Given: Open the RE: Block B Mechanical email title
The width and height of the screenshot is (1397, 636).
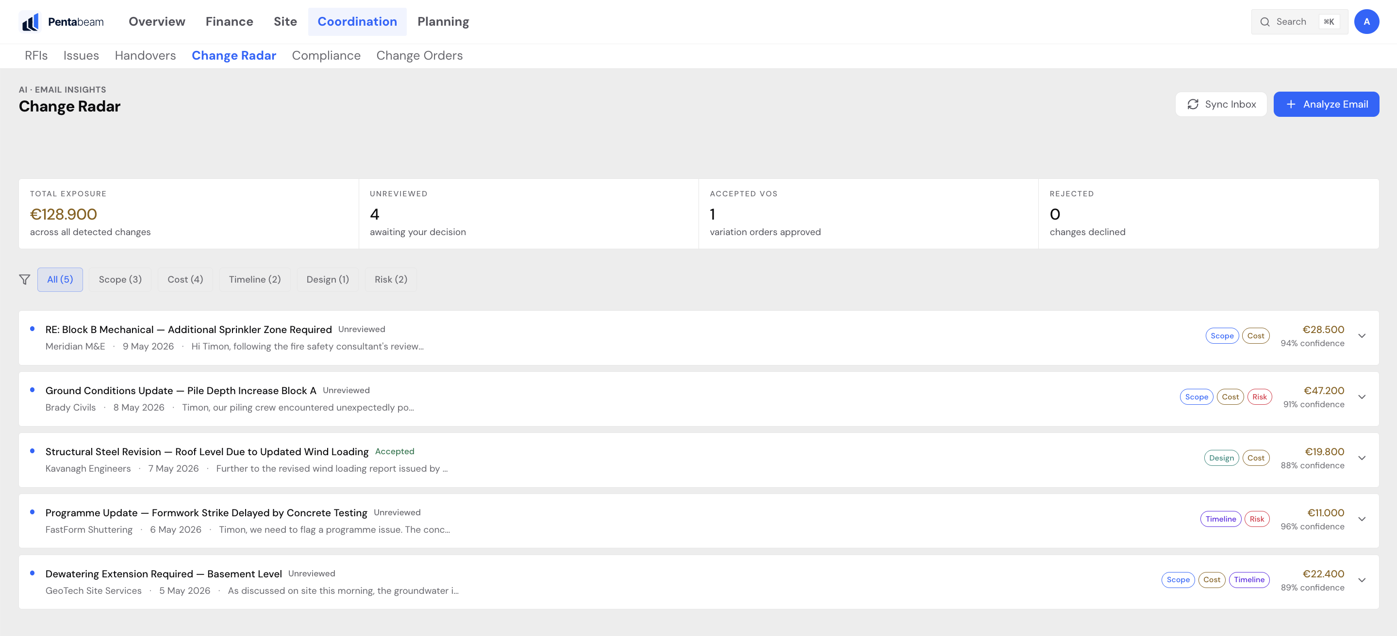Looking at the screenshot, I should click(189, 329).
